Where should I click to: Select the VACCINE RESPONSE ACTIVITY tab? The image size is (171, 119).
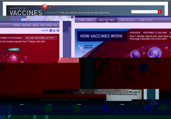pos(40,38)
